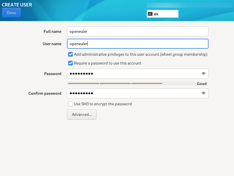Click into the Password input box
Viewport: 234px width, 176px height.
coord(132,74)
